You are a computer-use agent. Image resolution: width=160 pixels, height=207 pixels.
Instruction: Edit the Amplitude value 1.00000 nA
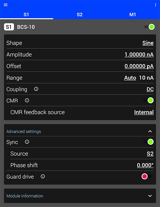[139, 55]
